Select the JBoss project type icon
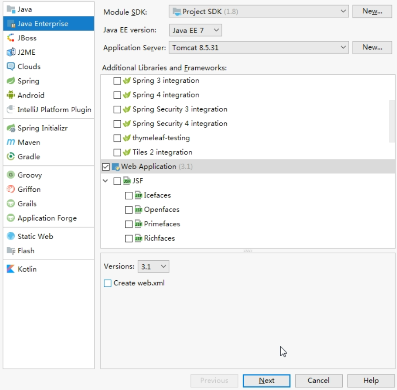Screen dimensions: 397x390 pyautogui.click(x=11, y=38)
